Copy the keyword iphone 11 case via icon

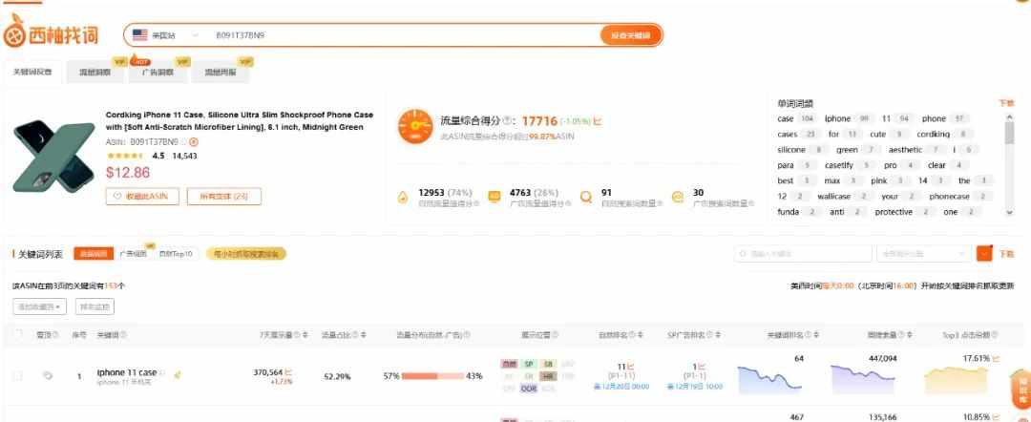click(162, 372)
